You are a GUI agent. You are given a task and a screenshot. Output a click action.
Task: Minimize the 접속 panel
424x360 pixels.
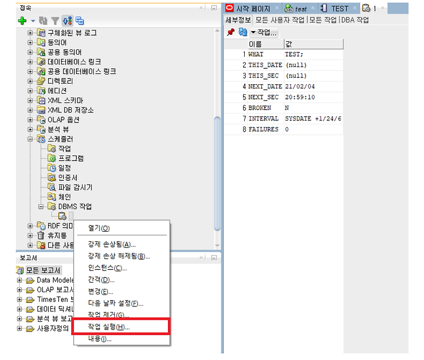(x=214, y=8)
